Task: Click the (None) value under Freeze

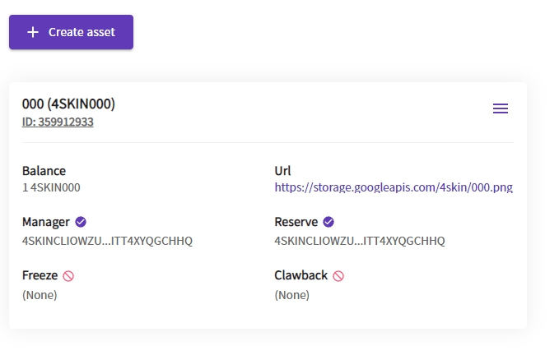Action: click(40, 295)
